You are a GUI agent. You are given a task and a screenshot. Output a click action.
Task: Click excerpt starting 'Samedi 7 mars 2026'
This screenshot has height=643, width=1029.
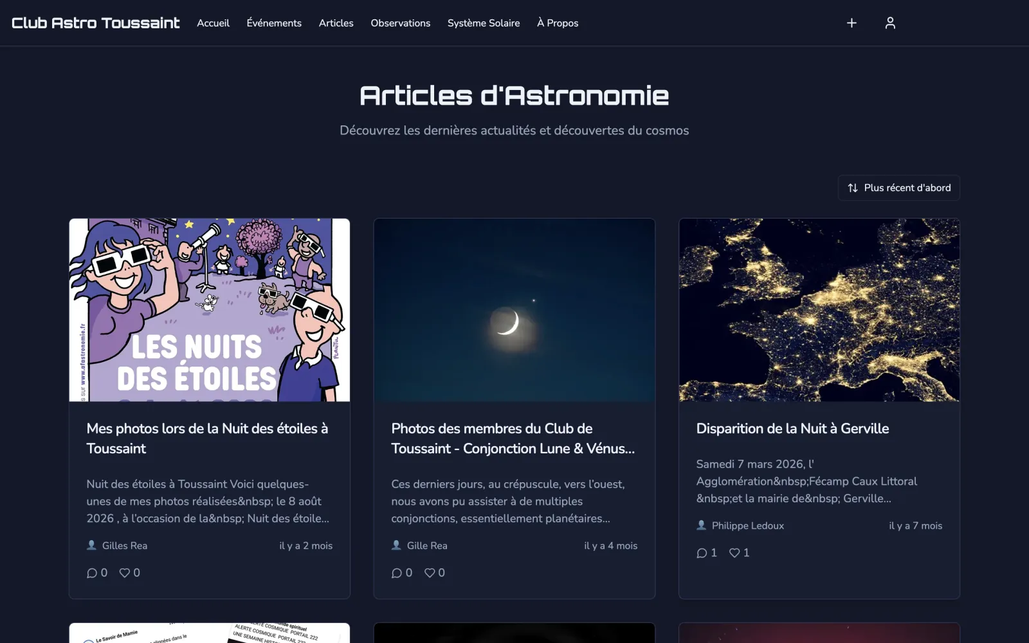click(806, 481)
